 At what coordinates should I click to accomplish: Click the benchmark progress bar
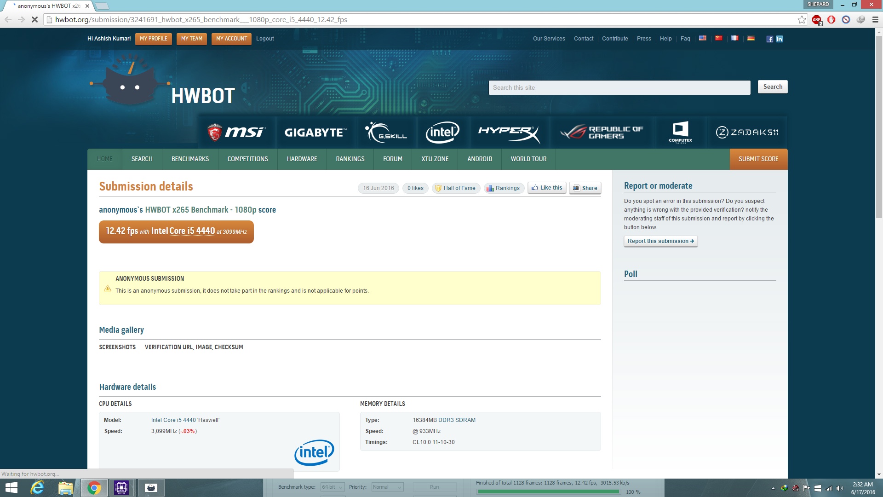[549, 492]
